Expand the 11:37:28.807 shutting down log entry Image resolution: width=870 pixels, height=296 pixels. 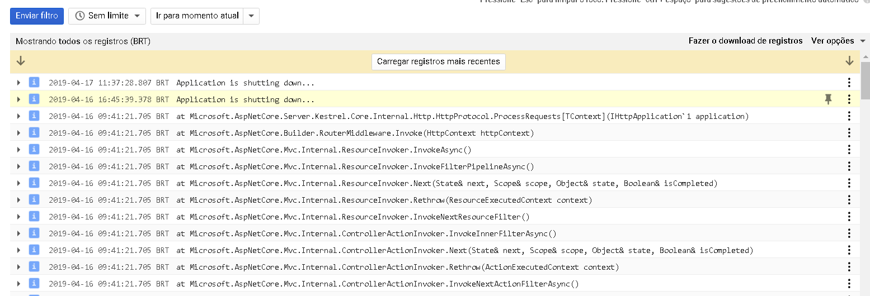tap(18, 83)
